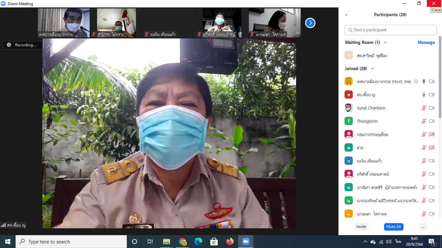
Task: Click video thumbnail of เทศบาลเมืองบางกรวย
Action: tap(64, 23)
